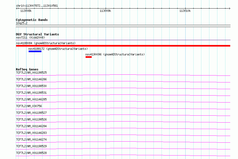Click the 113008k ruler tick label

pos(26,11)
